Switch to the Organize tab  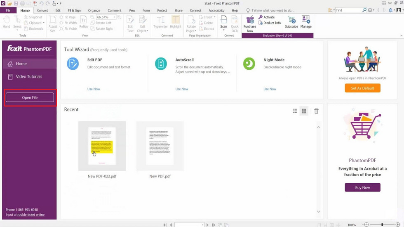click(x=94, y=10)
